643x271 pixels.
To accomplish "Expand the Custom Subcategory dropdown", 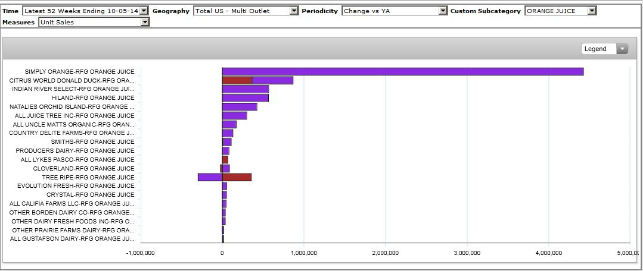I will click(x=591, y=11).
